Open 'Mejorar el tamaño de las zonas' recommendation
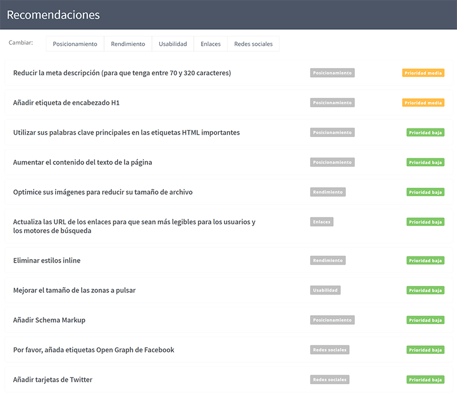Image resolution: width=457 pixels, height=395 pixels. tap(74, 290)
